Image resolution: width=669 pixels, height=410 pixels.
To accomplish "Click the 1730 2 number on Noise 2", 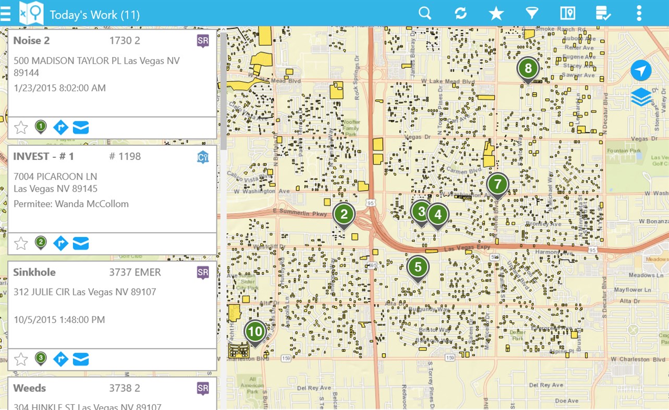I will pyautogui.click(x=125, y=41).
